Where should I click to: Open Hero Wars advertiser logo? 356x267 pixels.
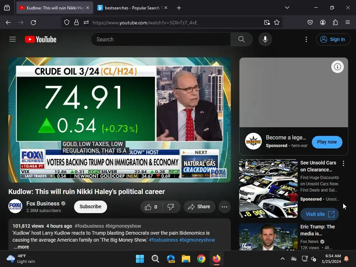253,141
